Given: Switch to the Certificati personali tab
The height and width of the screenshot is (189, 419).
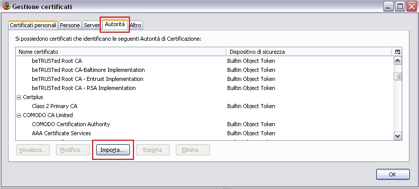Looking at the screenshot, I should (x=33, y=25).
